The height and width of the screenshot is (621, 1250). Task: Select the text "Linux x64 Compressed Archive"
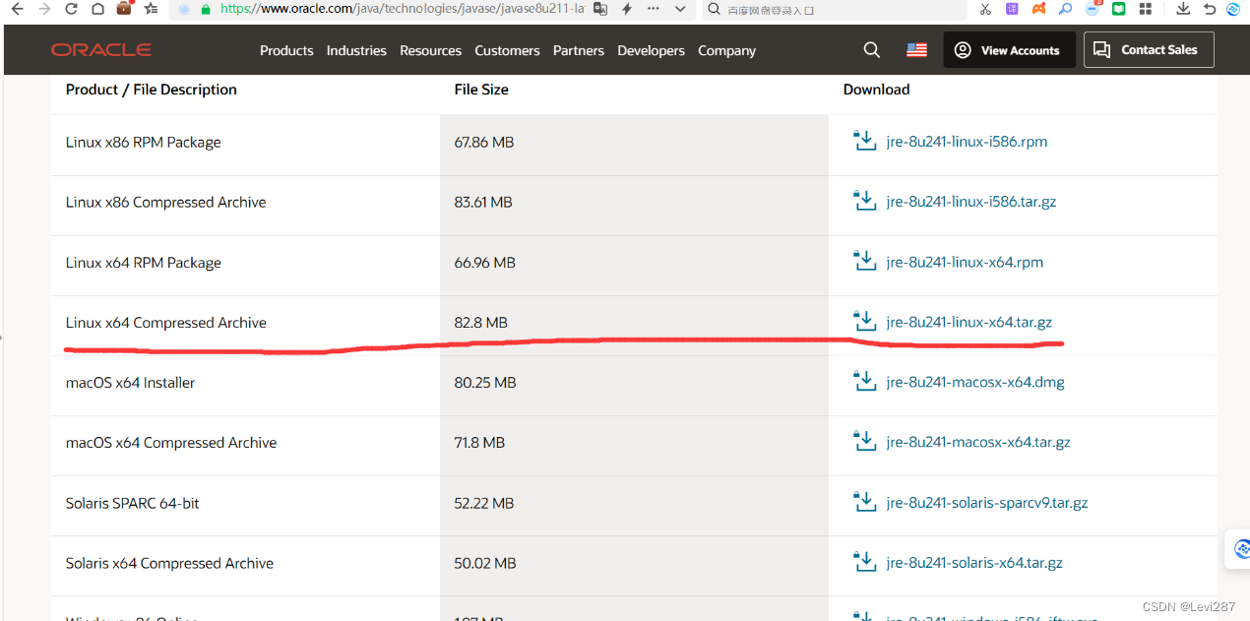point(166,323)
